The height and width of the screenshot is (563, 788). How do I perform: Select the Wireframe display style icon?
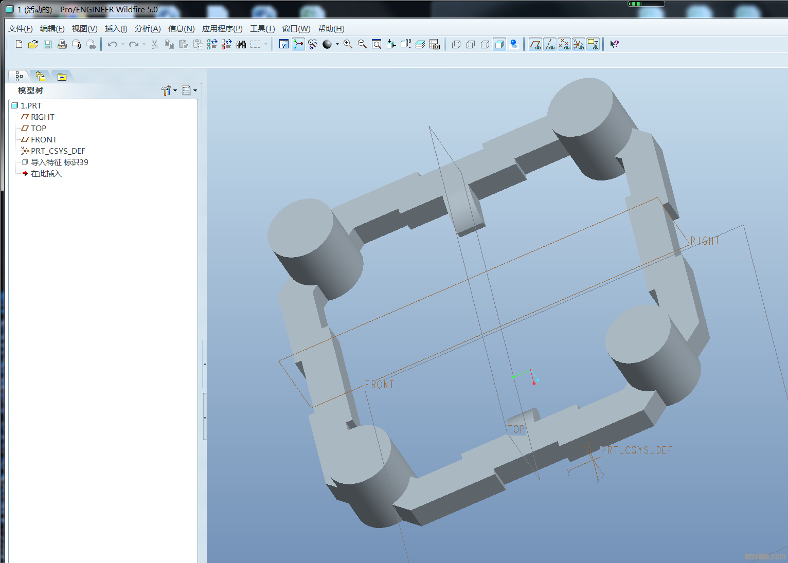[456, 44]
